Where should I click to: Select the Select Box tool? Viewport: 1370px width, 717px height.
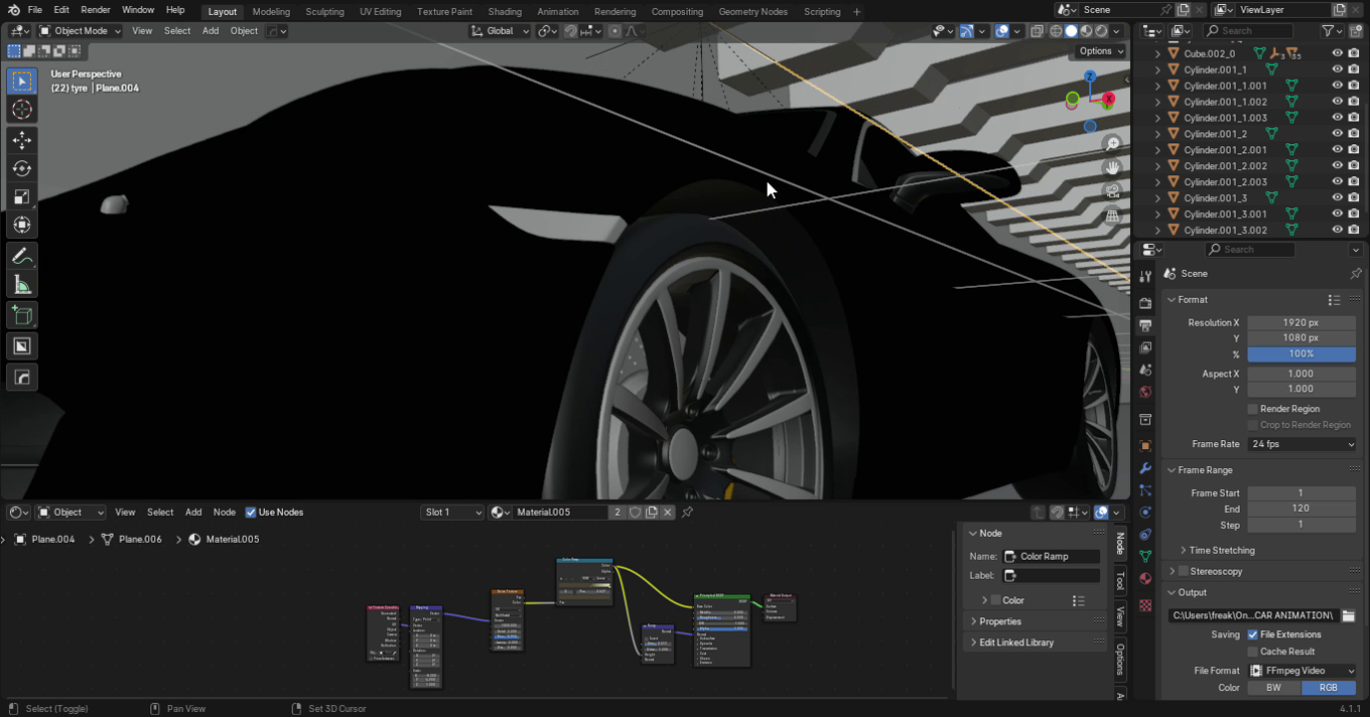click(22, 81)
